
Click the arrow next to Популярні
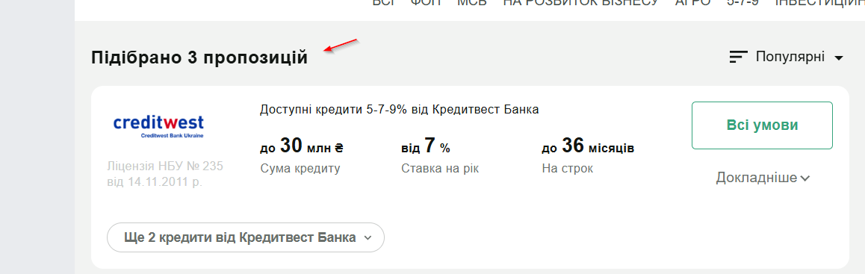[x=839, y=58]
